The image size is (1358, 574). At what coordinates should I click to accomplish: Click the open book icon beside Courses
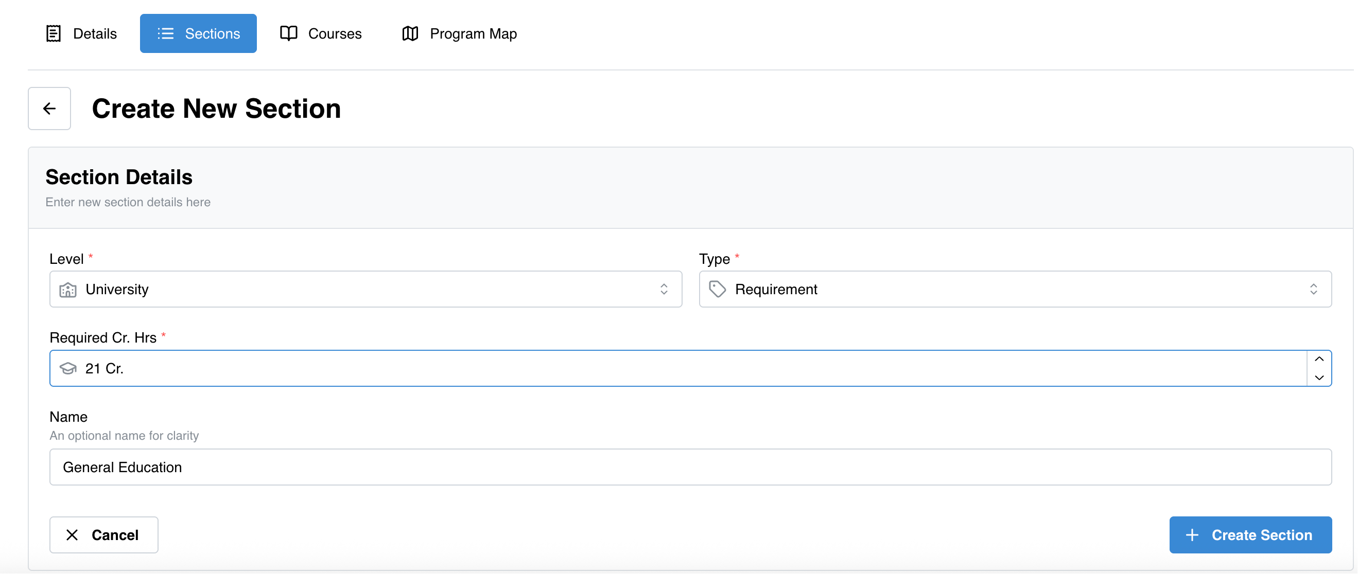tap(288, 34)
